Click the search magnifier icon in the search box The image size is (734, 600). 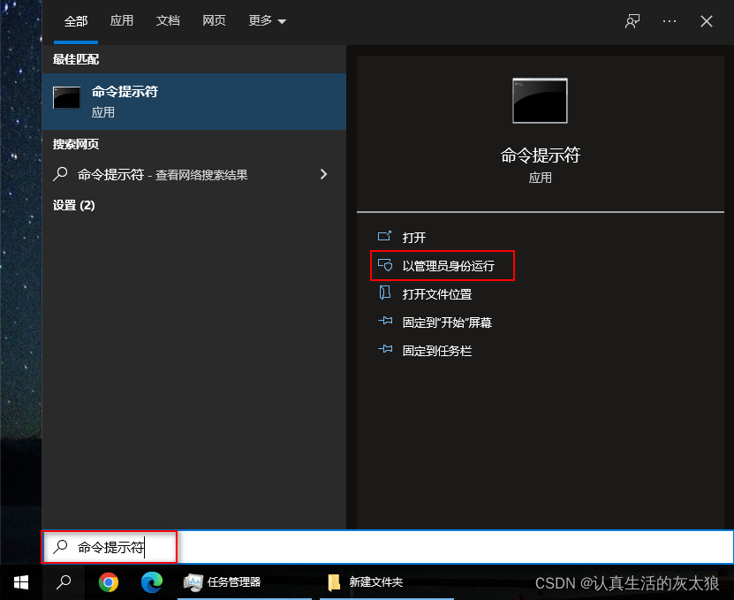tap(58, 547)
